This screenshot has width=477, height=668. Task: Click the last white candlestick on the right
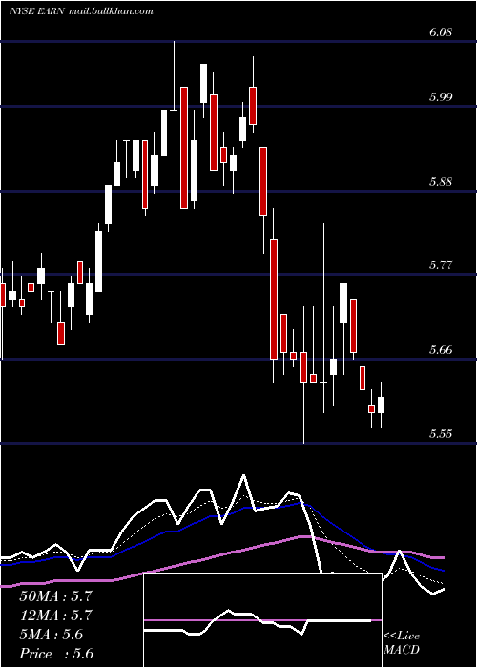click(382, 405)
